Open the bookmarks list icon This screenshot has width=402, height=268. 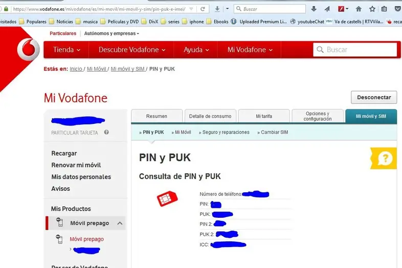point(384,9)
